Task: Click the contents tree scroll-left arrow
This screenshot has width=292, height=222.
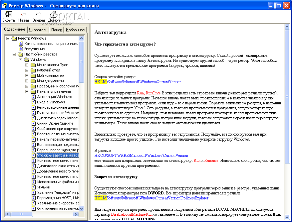Action: tap(8, 214)
